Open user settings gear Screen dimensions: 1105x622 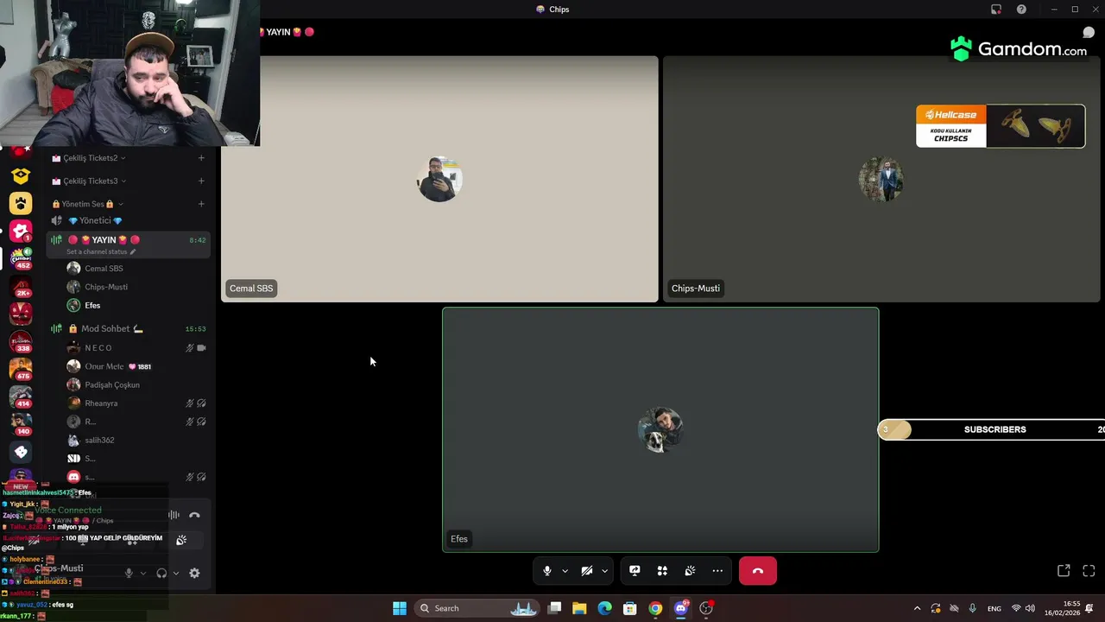click(x=194, y=573)
